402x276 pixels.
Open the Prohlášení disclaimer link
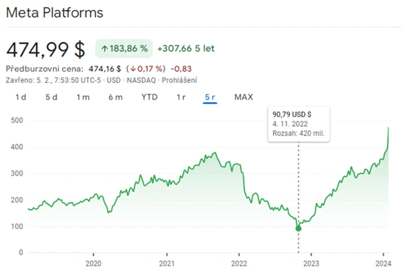point(181,80)
